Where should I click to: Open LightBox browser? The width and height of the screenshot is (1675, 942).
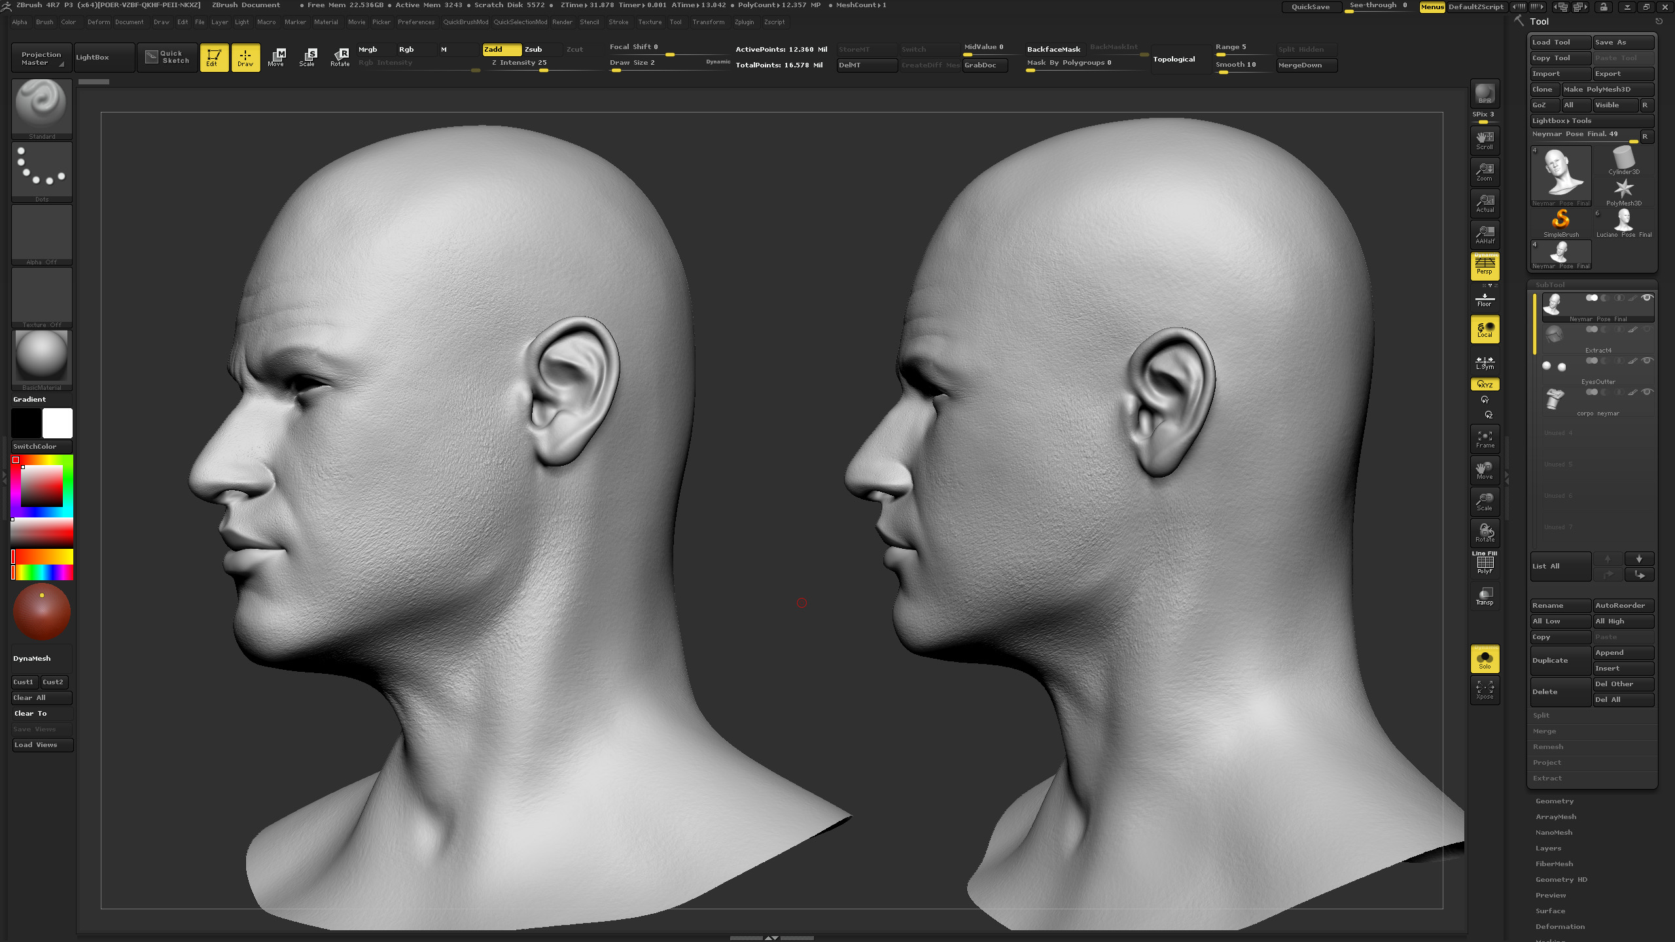[104, 58]
